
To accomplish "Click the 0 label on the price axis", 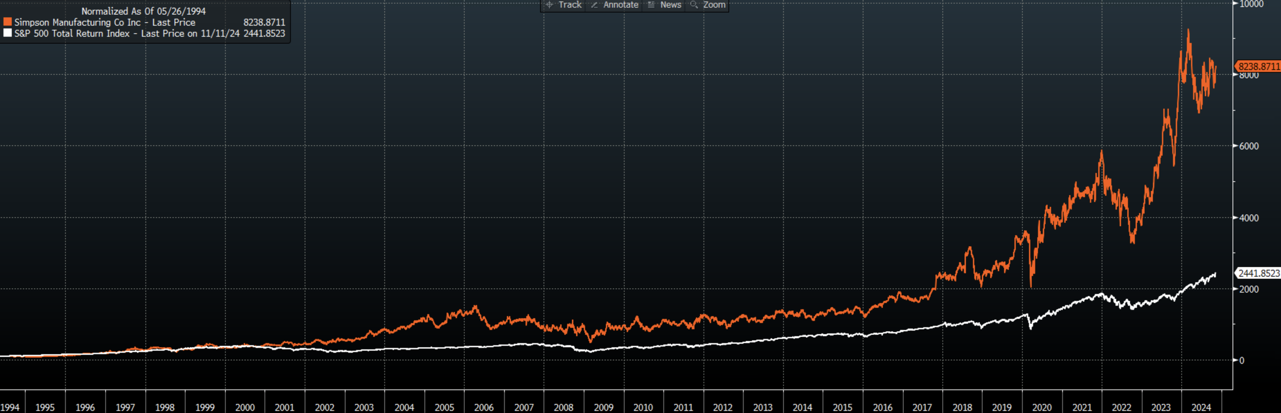I will 1242,360.
